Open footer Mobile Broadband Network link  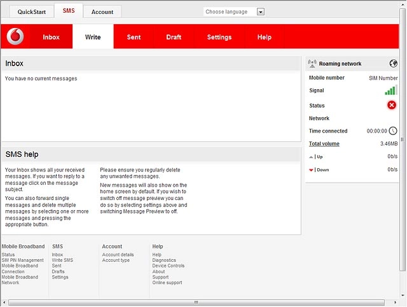point(20,280)
